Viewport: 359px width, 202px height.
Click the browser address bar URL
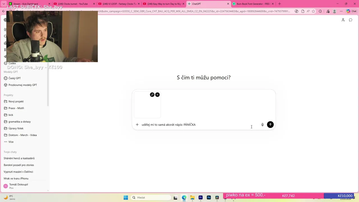click(x=194, y=11)
